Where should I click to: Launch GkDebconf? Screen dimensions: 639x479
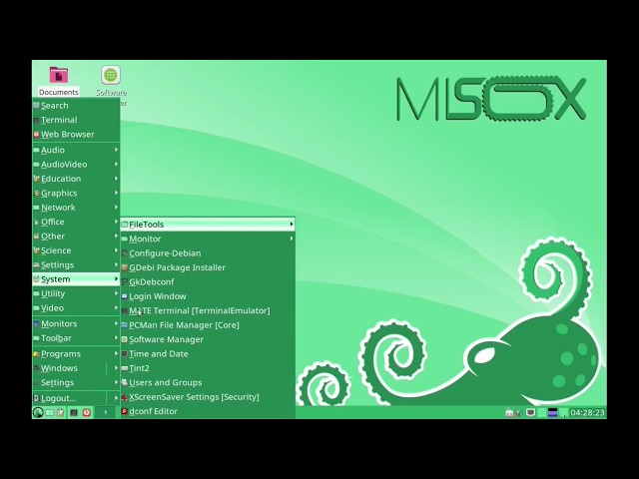[x=208, y=281]
